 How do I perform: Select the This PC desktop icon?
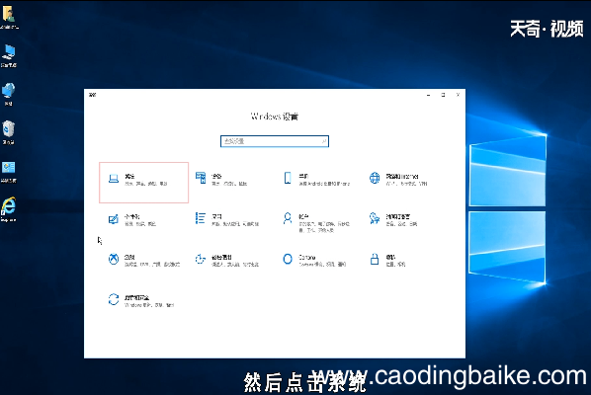click(9, 55)
